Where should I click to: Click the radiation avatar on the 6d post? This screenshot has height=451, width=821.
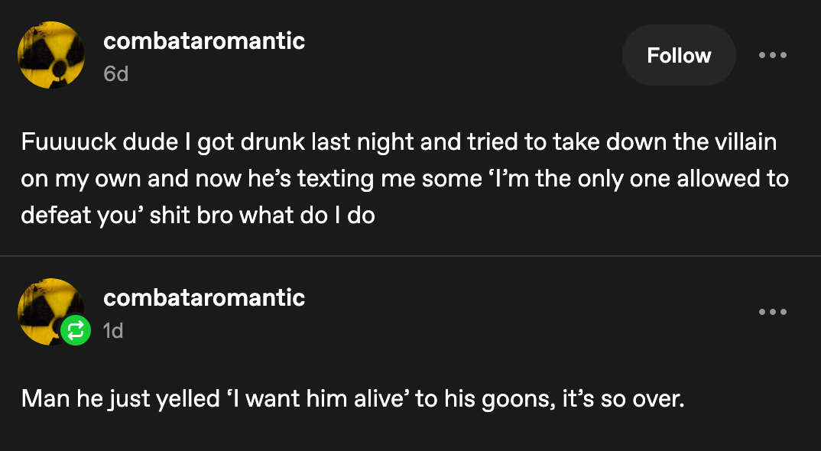(50, 55)
